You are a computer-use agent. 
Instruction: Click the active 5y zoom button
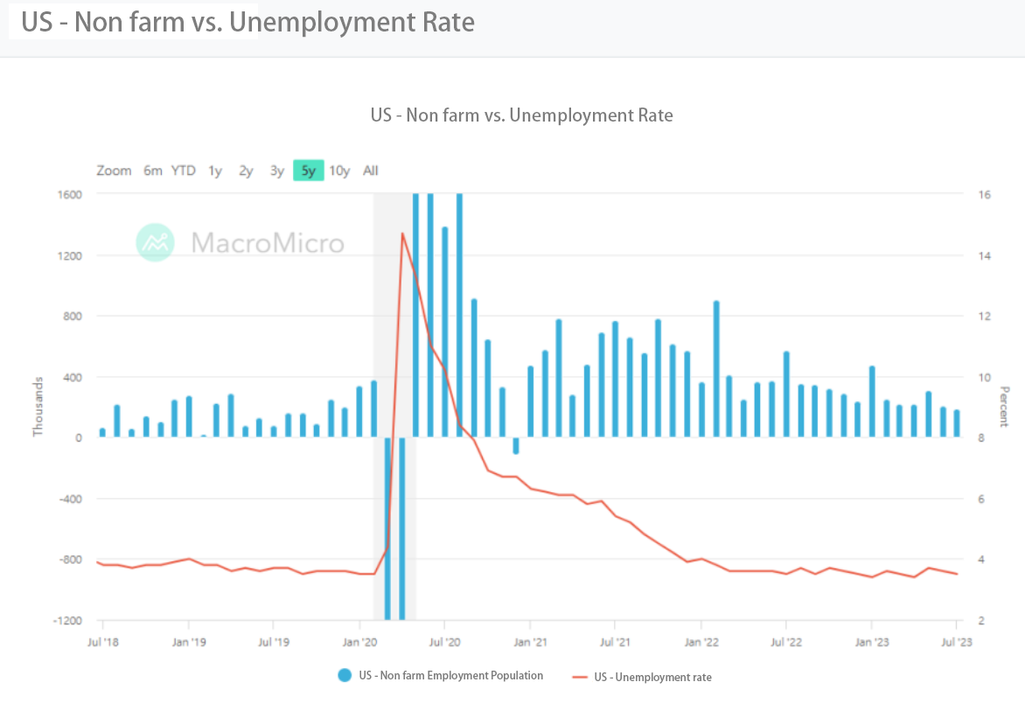309,171
